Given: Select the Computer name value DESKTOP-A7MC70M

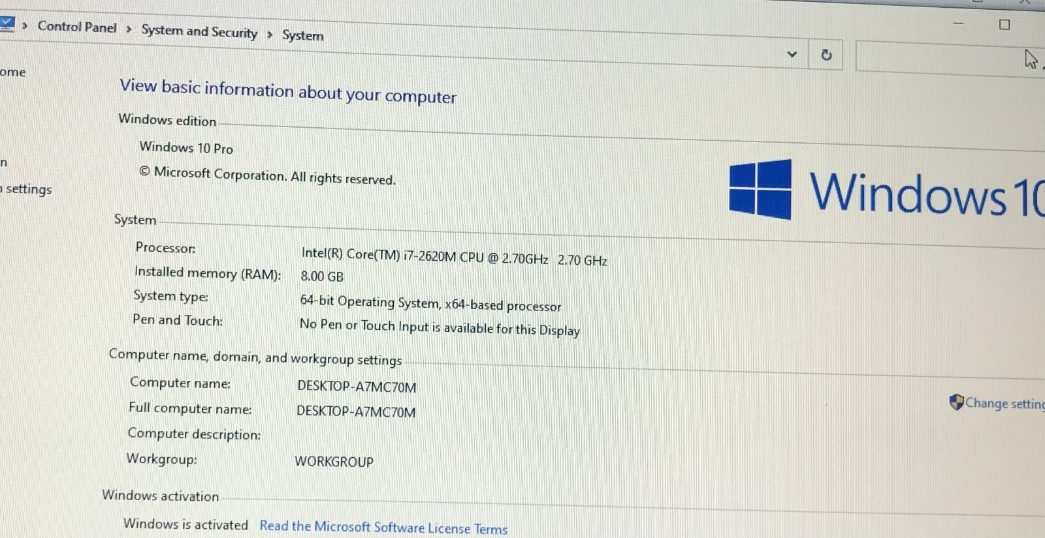Looking at the screenshot, I should pos(357,386).
